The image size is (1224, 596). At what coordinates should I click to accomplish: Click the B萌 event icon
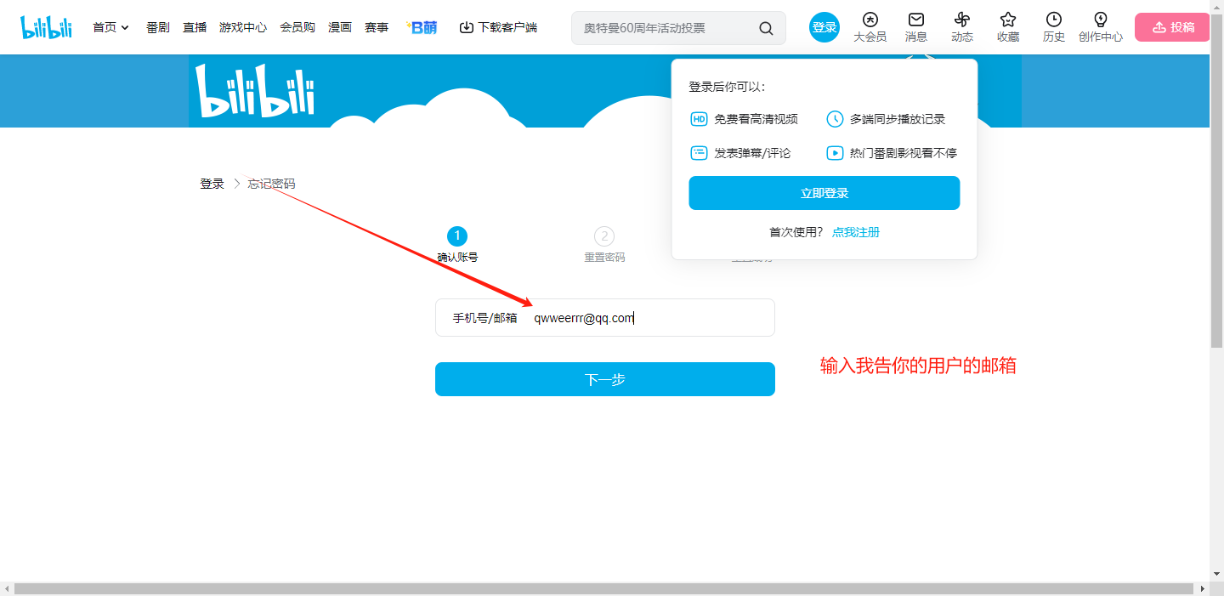tap(422, 27)
